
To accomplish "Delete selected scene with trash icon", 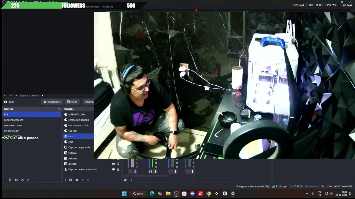I will pyautogui.click(x=10, y=180).
